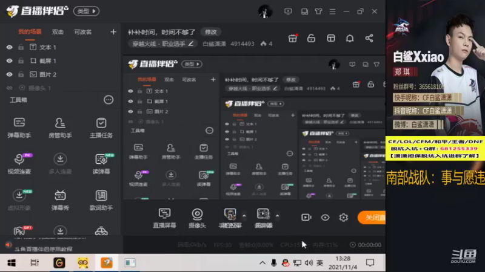Switch to 可改名 scene tab
485x272 pixels.
(83, 32)
